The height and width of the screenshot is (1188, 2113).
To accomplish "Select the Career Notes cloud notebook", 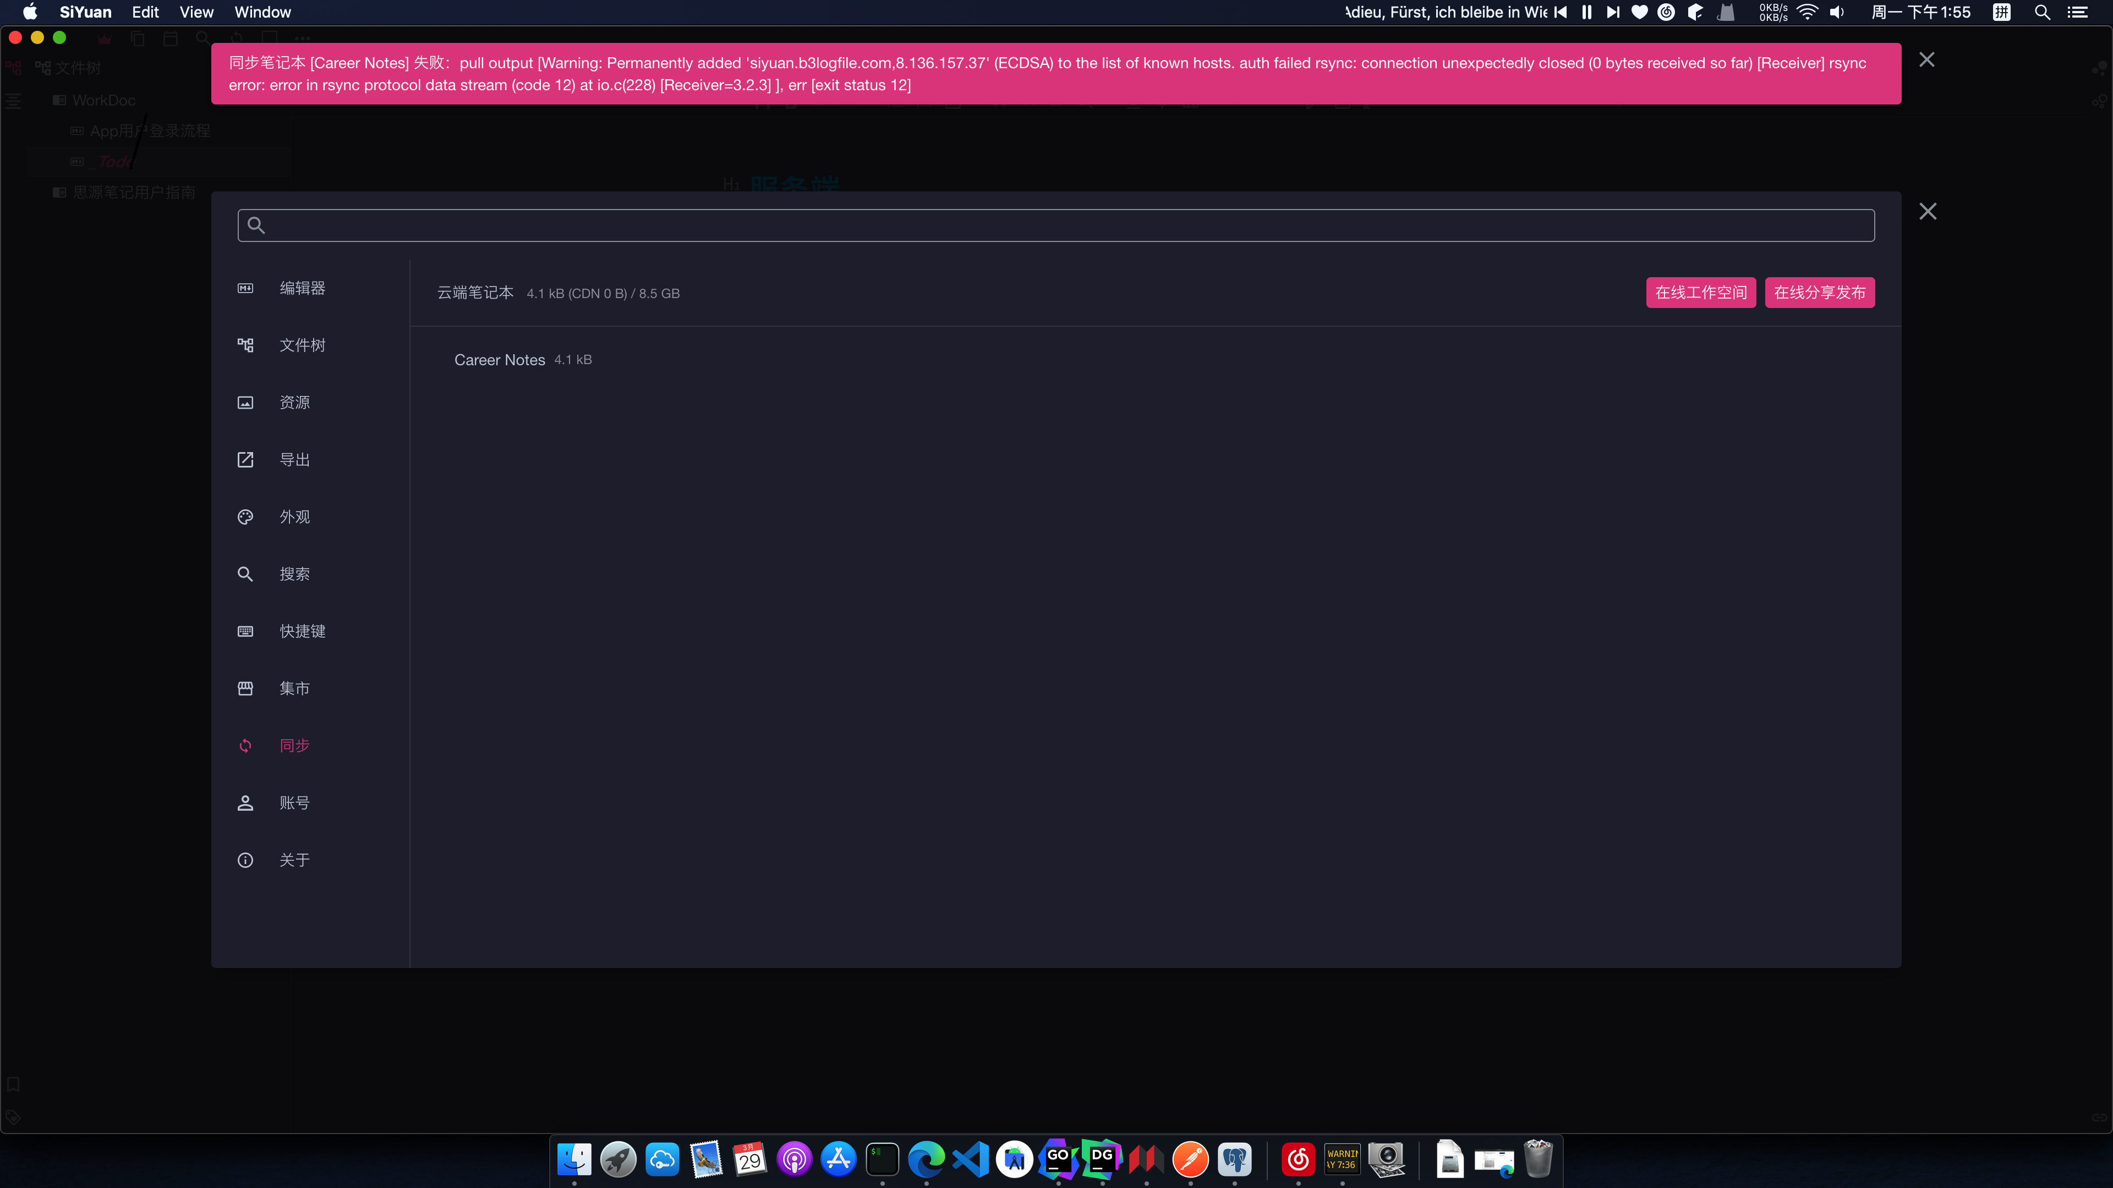I will (x=500, y=360).
